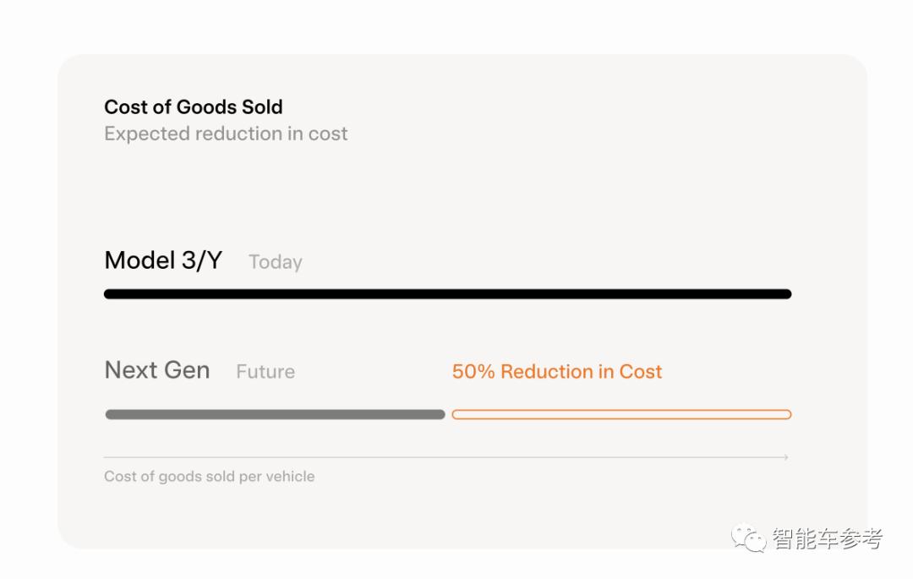Click the arrowhead ending the cost axis

click(786, 457)
